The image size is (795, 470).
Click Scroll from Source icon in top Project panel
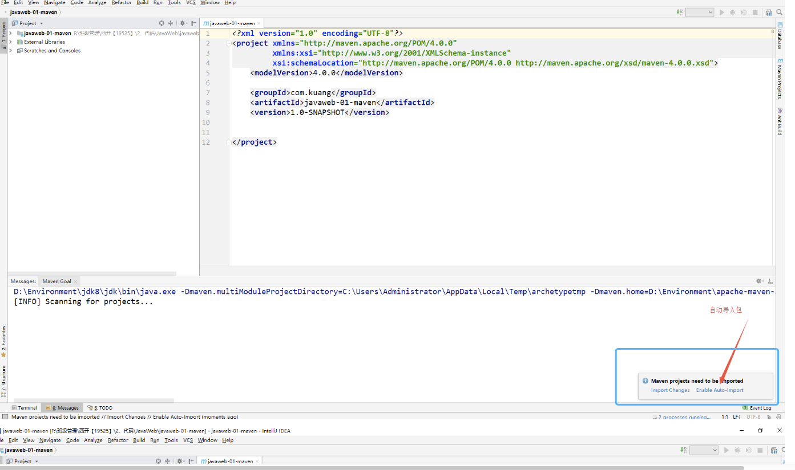click(162, 23)
